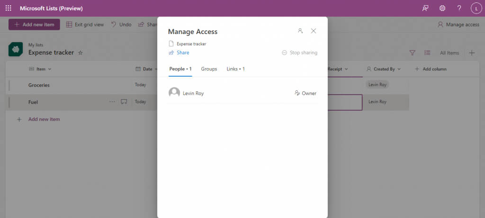
Task: Open the user account avatar
Action: click(x=476, y=8)
